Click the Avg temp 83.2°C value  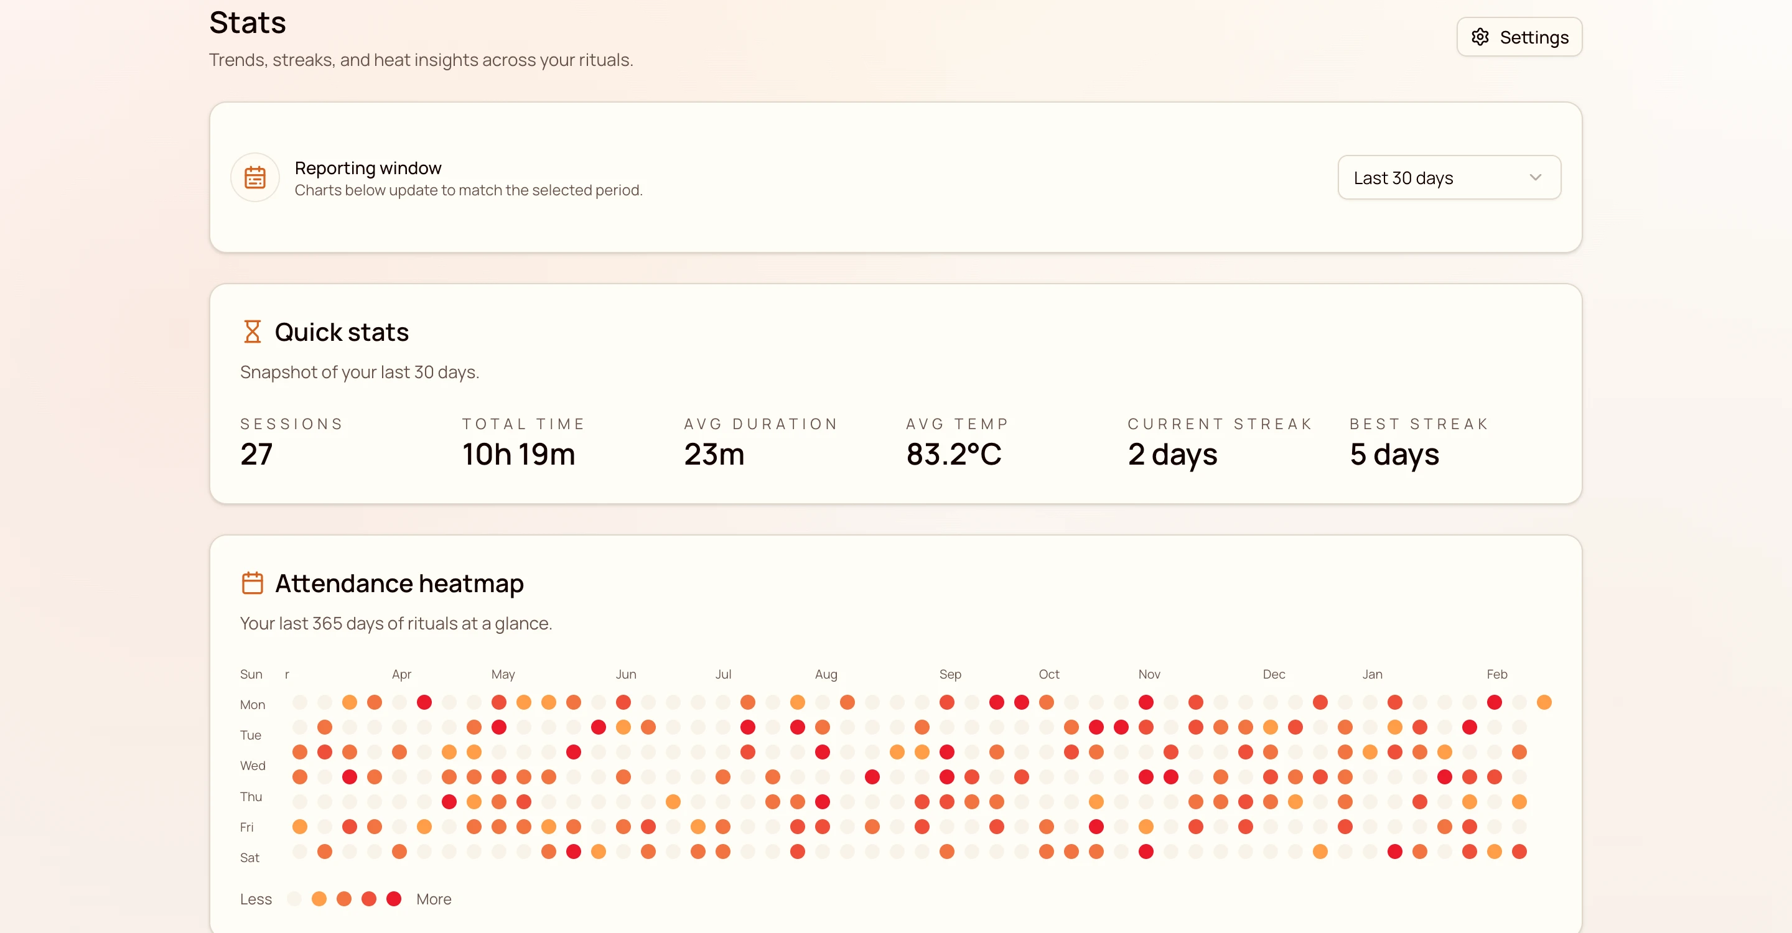[953, 455]
